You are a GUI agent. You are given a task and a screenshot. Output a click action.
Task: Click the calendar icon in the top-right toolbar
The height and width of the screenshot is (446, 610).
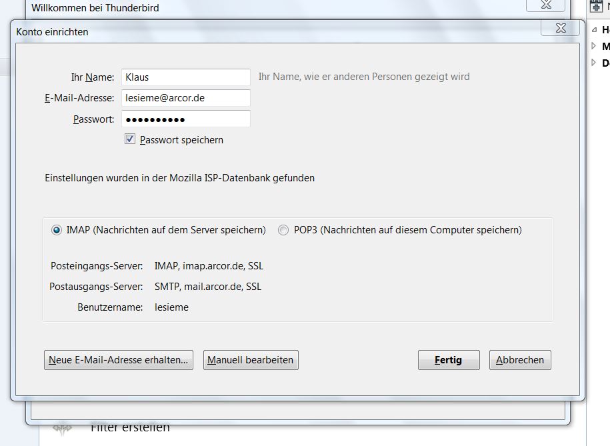596,6
